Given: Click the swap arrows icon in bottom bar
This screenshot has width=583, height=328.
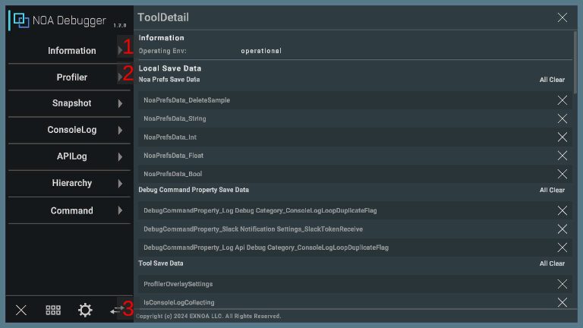Looking at the screenshot, I should [x=115, y=310].
